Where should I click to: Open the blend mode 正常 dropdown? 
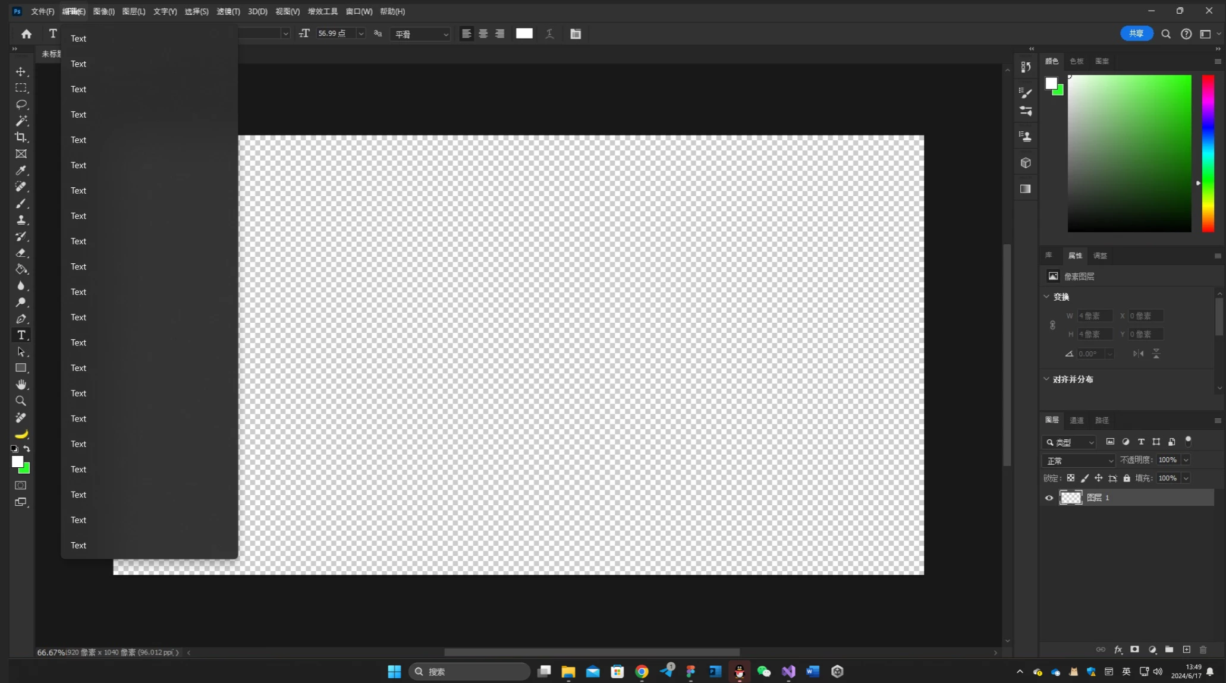(1079, 461)
